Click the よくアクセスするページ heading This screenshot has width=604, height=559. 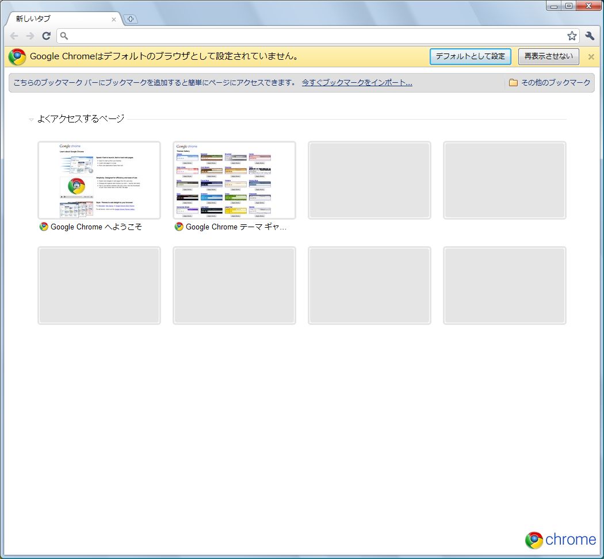81,118
